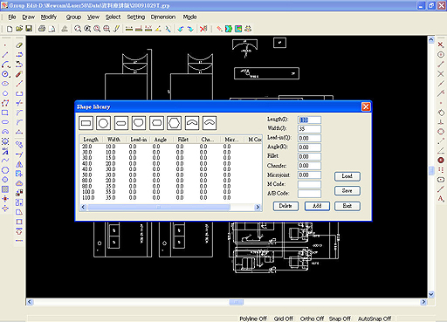Open the Modify menu
447x322 pixels.
click(49, 17)
